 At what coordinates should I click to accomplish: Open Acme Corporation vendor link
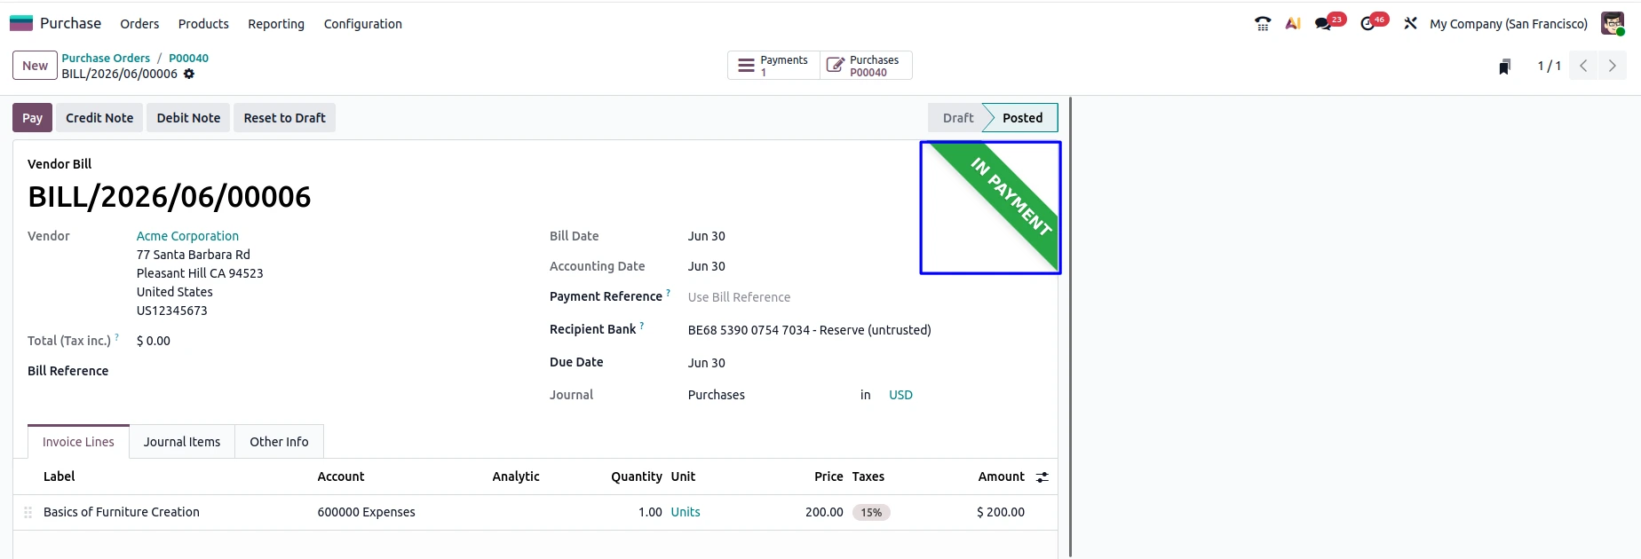tap(187, 236)
